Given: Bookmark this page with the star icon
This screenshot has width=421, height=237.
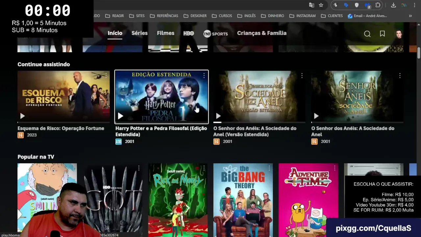Looking at the screenshot, I should [x=321, y=5].
